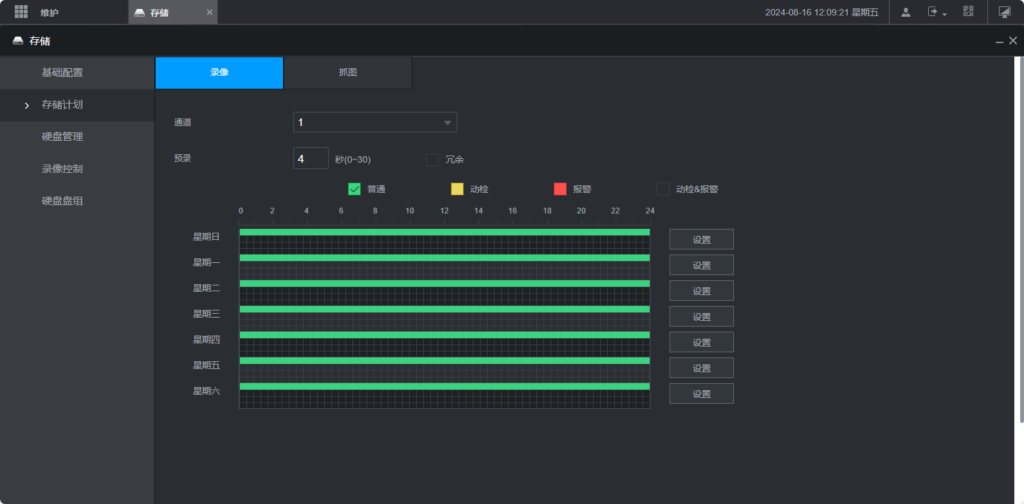This screenshot has height=504, width=1024.
Task: Switch to the 抓图 tab
Action: point(348,73)
